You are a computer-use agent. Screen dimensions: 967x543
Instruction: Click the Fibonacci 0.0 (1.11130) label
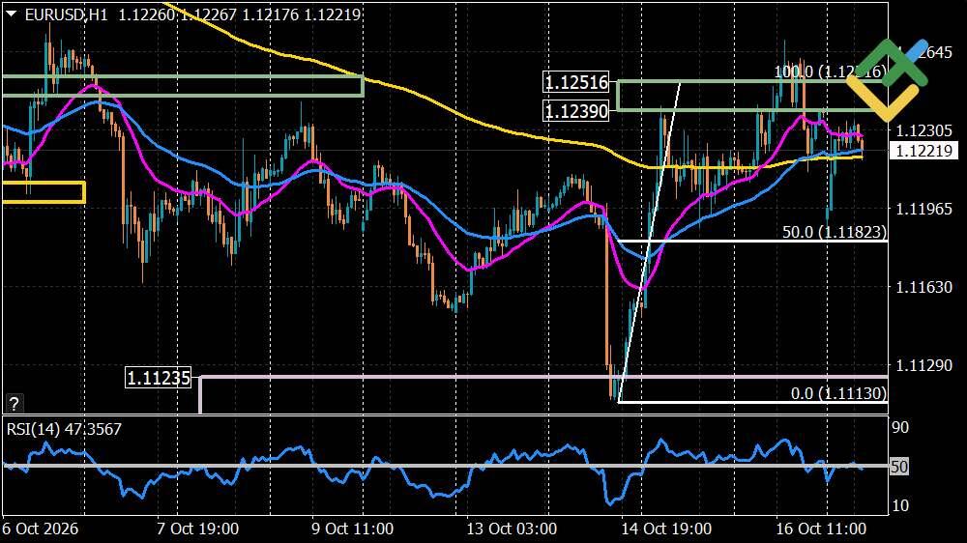click(838, 393)
